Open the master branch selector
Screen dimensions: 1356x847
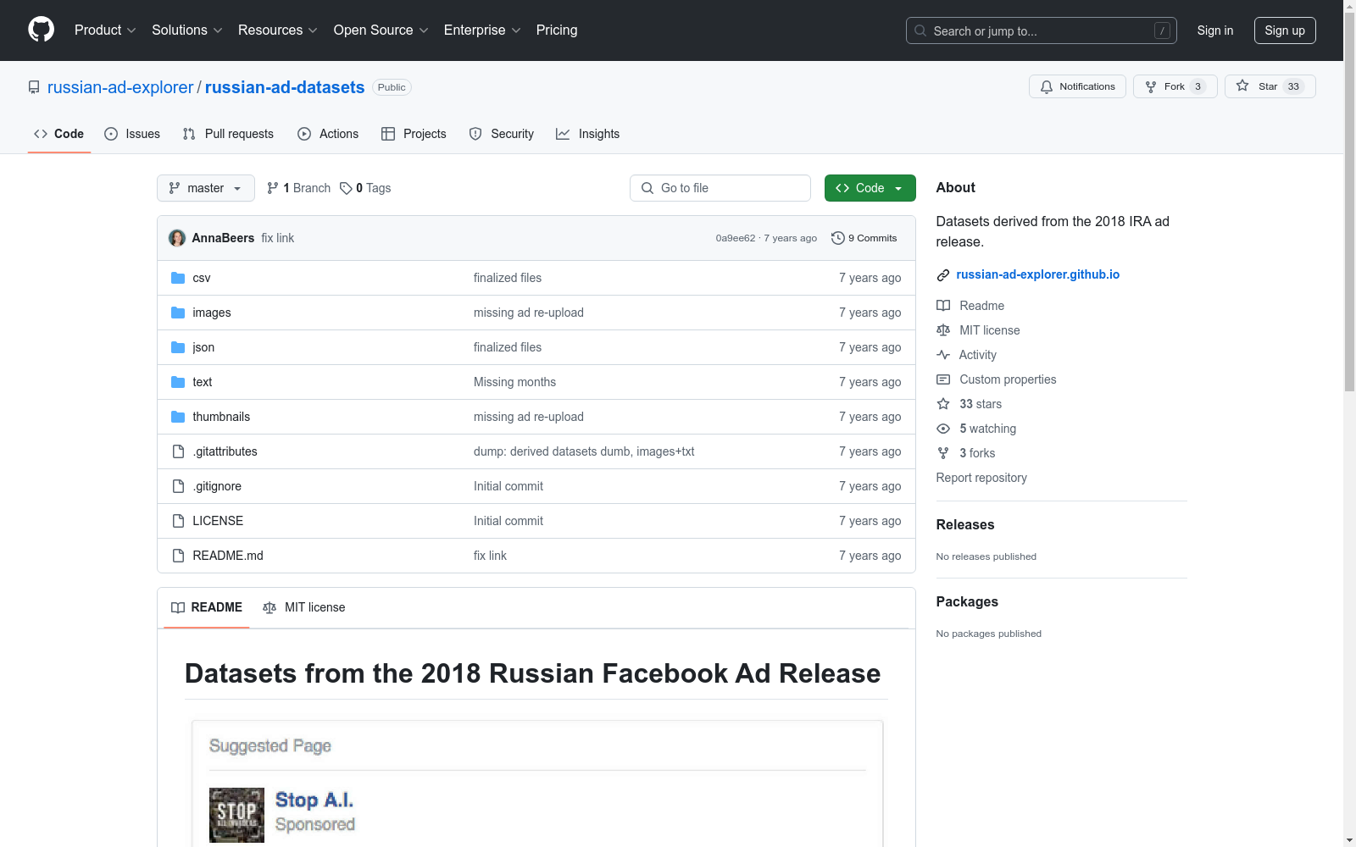[x=206, y=188]
